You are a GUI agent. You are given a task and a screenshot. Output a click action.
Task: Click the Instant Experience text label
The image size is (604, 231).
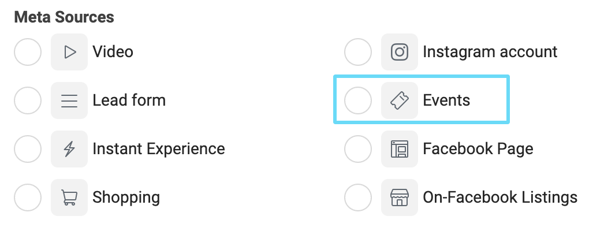(159, 149)
